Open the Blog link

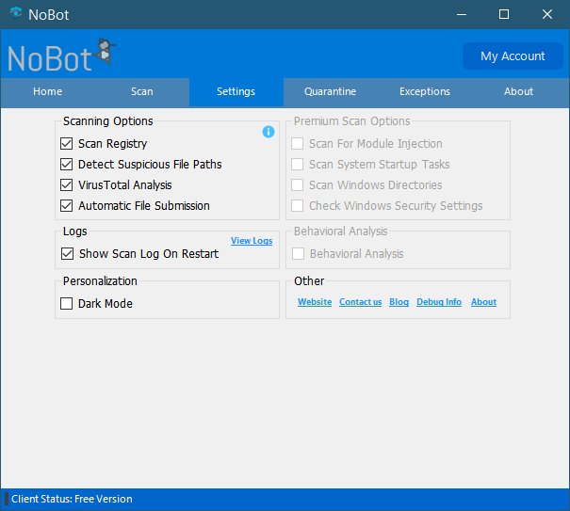399,302
